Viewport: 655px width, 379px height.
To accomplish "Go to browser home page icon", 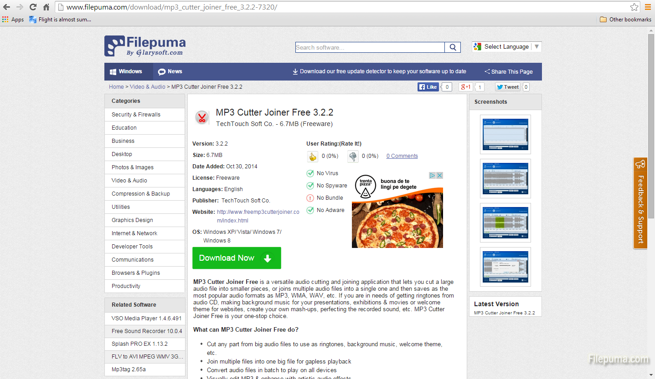I will coord(46,7).
